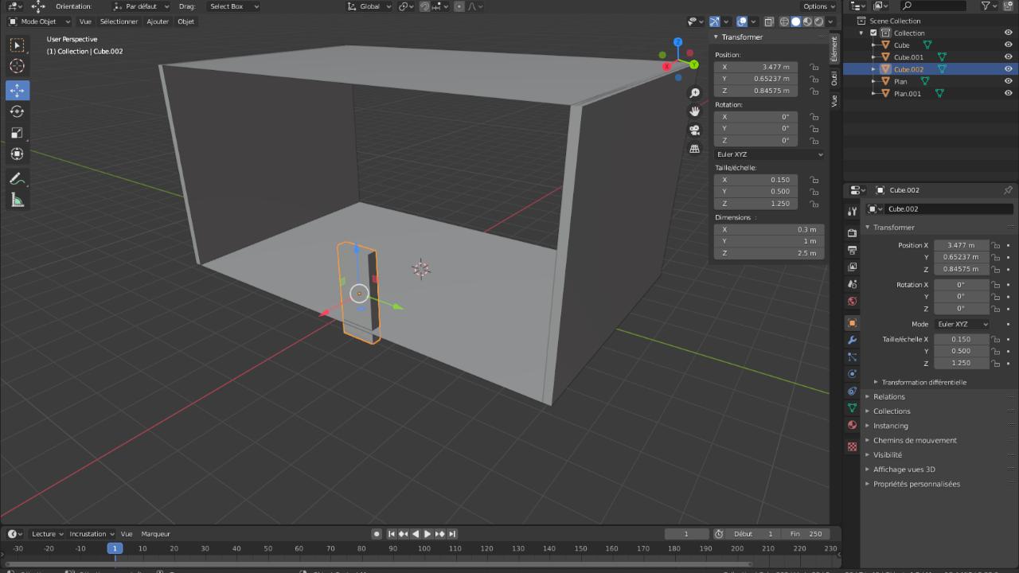
Task: Open the View Layer properties tab icon
Action: [x=852, y=267]
